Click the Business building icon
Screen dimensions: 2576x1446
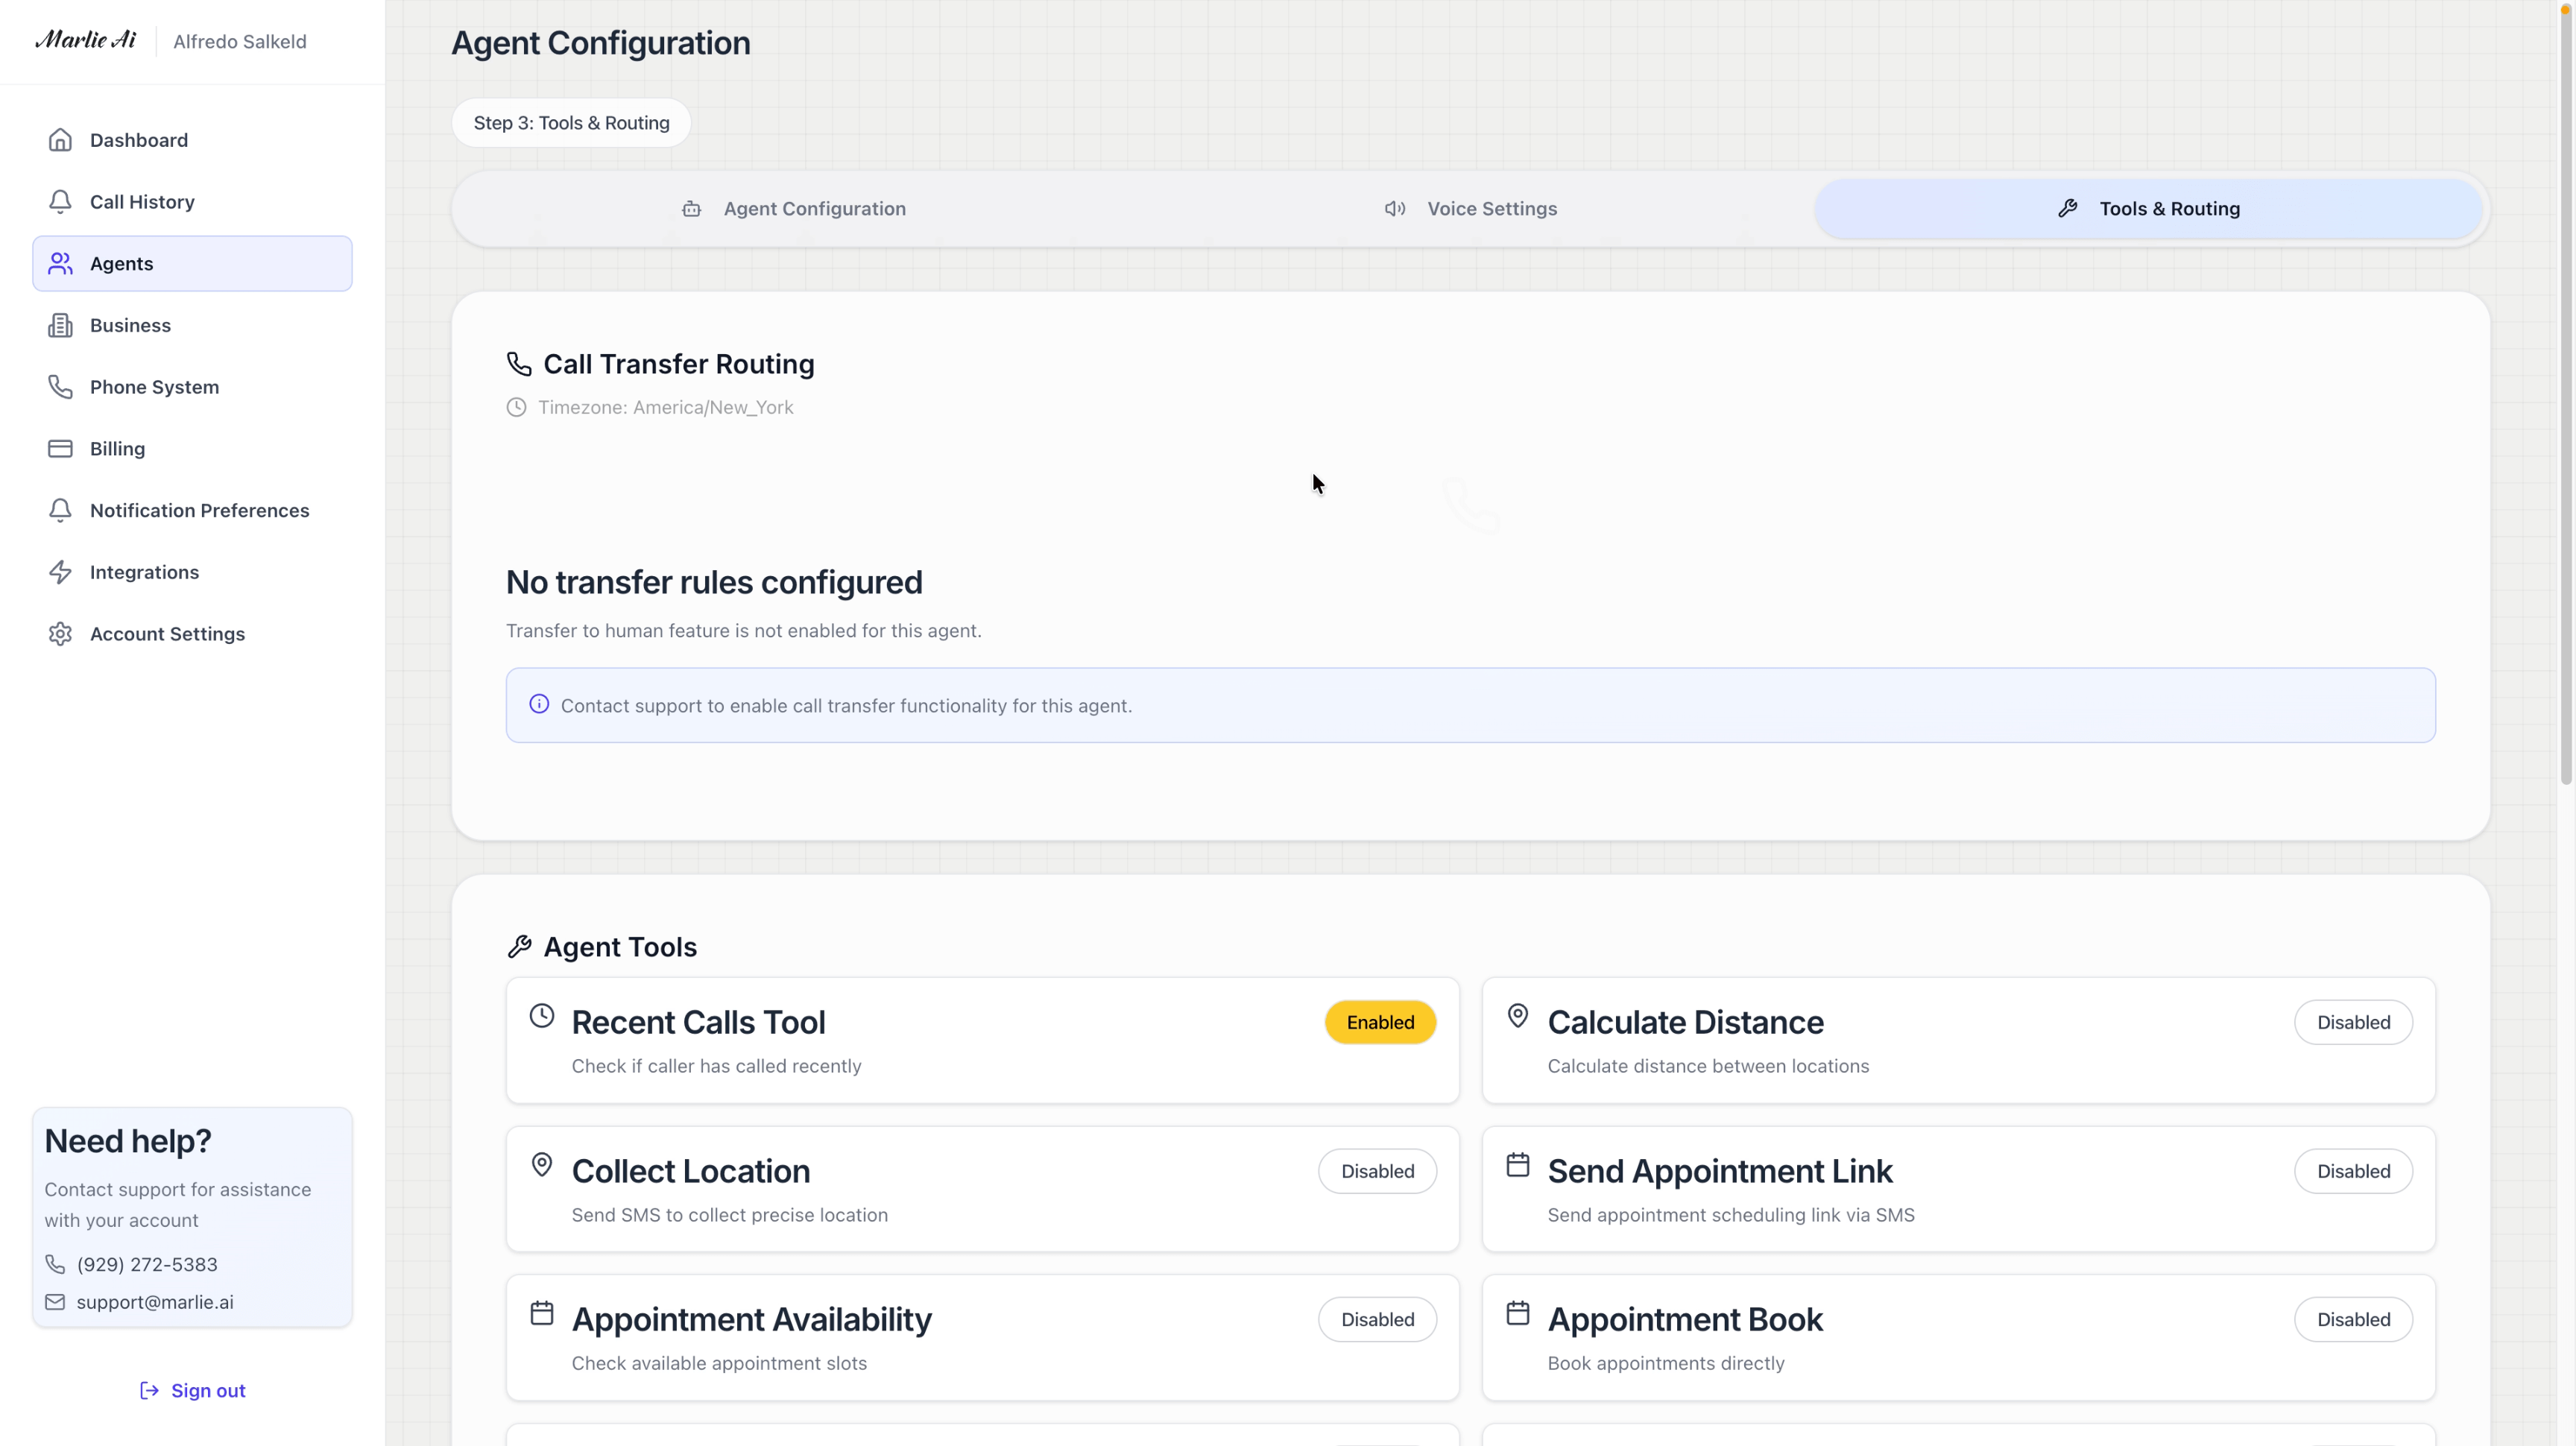(x=60, y=325)
